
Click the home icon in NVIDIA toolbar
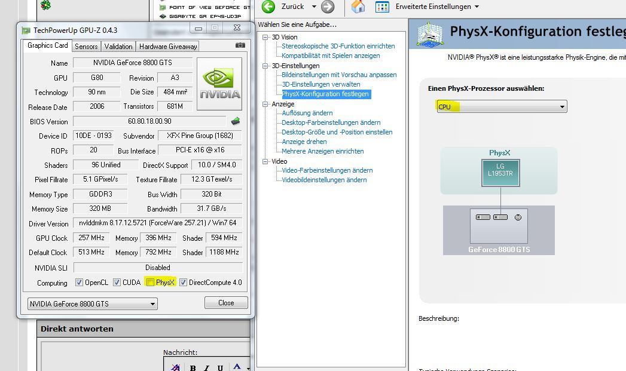[358, 7]
